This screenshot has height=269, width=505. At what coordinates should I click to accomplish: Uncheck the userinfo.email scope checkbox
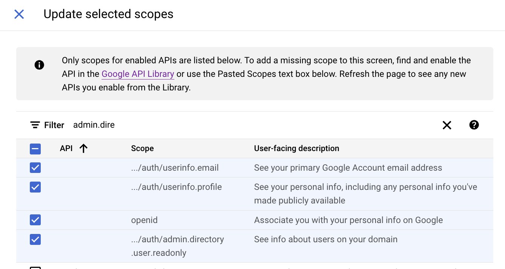pyautogui.click(x=35, y=168)
